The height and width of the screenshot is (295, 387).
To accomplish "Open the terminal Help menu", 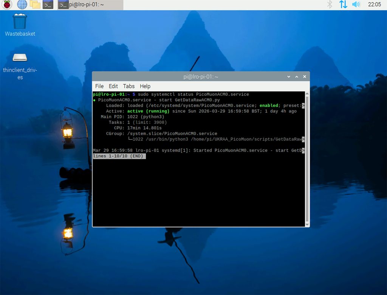I will [x=145, y=86].
